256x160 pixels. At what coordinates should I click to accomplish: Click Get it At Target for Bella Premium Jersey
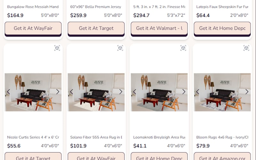coord(96,28)
